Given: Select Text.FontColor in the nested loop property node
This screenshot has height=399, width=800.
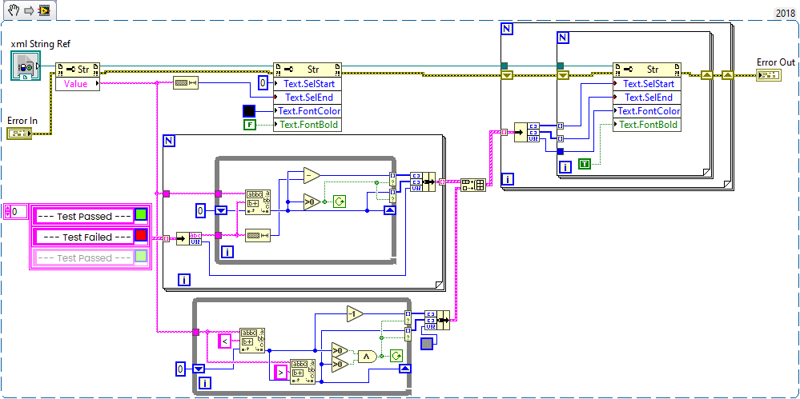Looking at the screenshot, I should point(647,111).
